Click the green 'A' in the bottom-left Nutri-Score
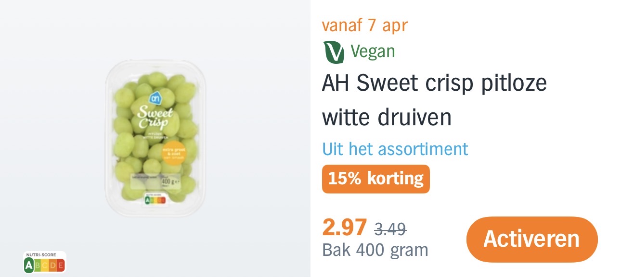Screen dimensions: 621x277 click(29, 265)
